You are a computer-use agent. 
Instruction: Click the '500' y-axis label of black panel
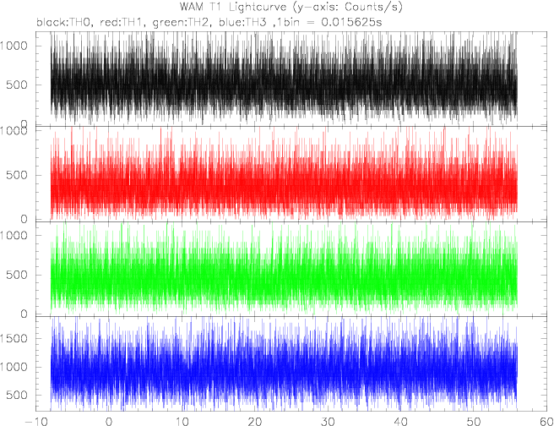(17, 85)
